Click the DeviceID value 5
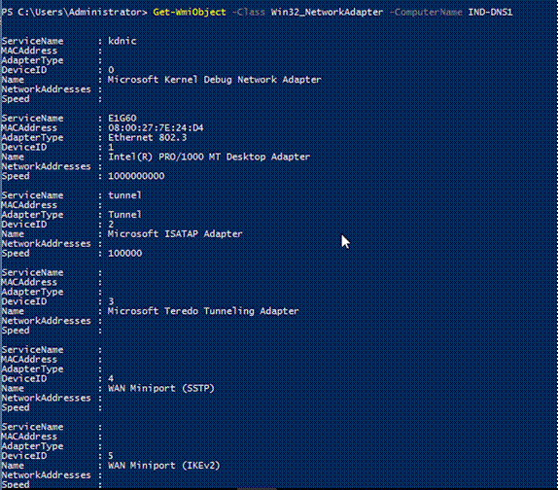This screenshot has width=558, height=490. pos(111,456)
